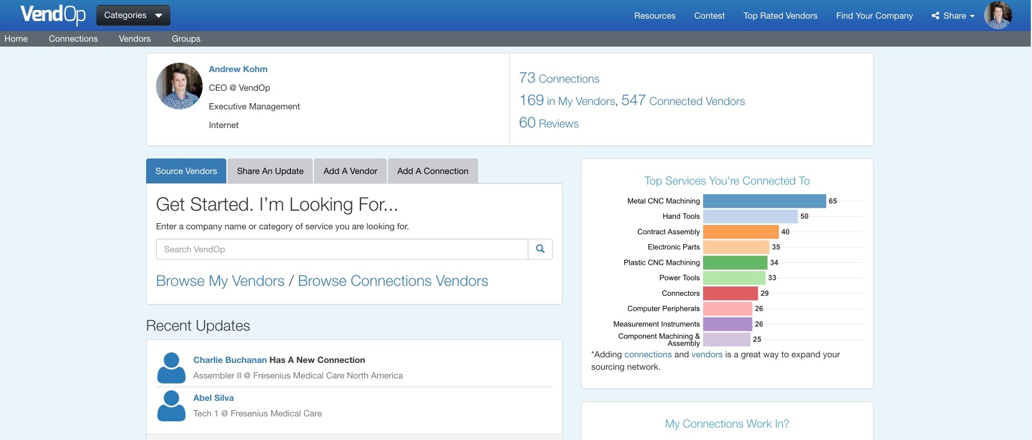
Task: Open the Resources link
Action: [655, 16]
